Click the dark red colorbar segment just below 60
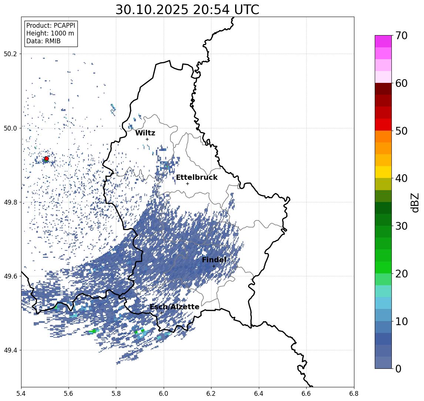 click(383, 89)
